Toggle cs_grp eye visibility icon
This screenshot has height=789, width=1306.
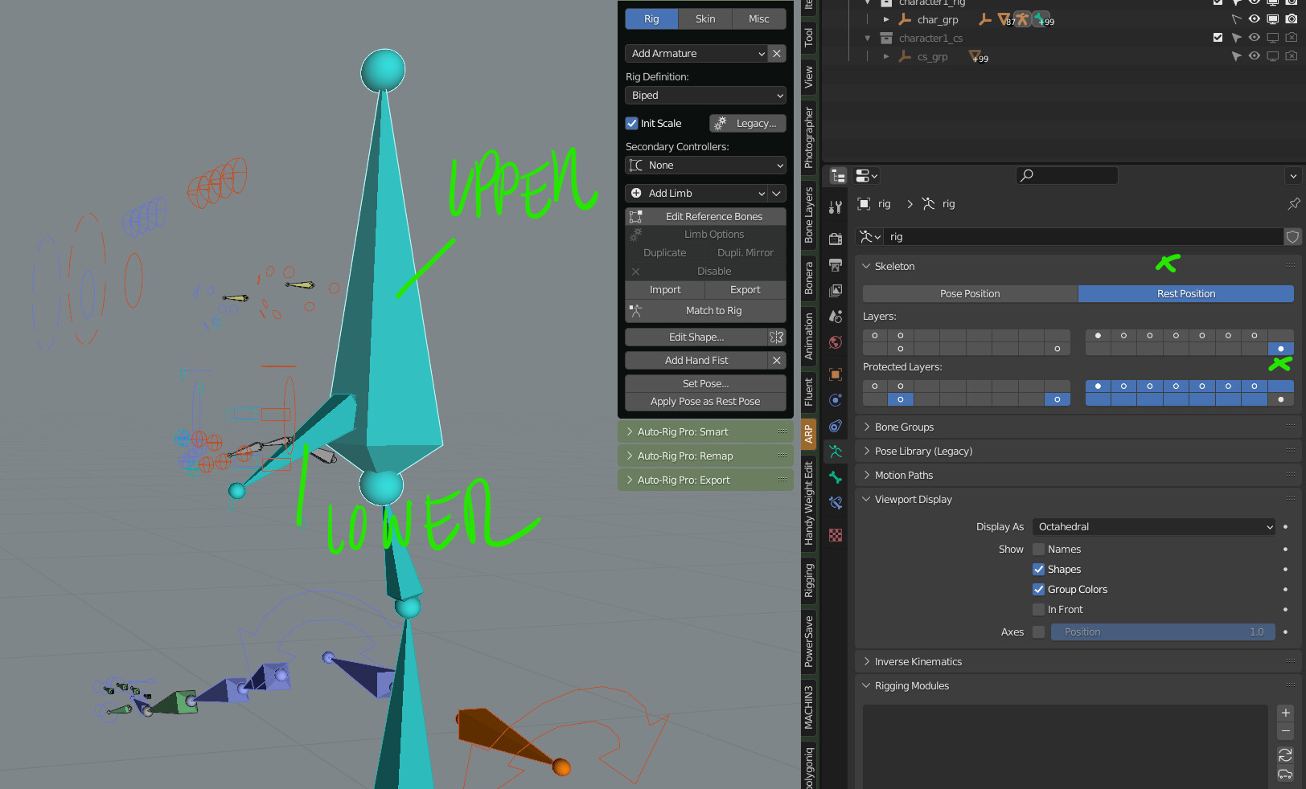click(x=1254, y=56)
